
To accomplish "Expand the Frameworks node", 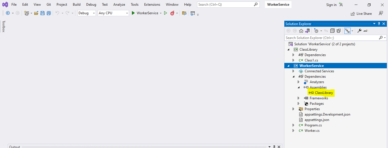I will pos(298,98).
